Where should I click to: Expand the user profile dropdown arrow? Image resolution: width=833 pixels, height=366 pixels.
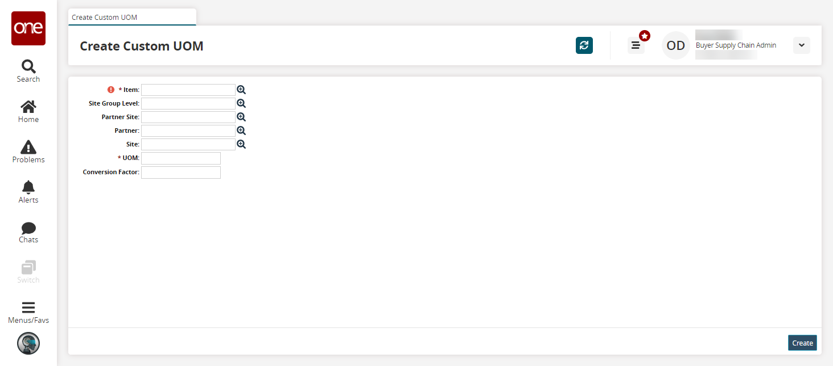tap(801, 45)
